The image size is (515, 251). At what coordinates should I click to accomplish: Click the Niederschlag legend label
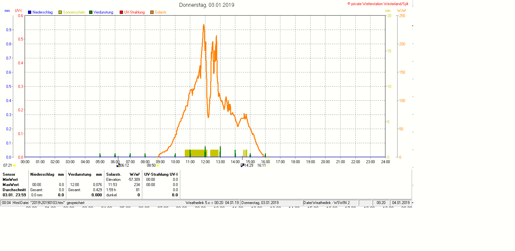(x=42, y=12)
